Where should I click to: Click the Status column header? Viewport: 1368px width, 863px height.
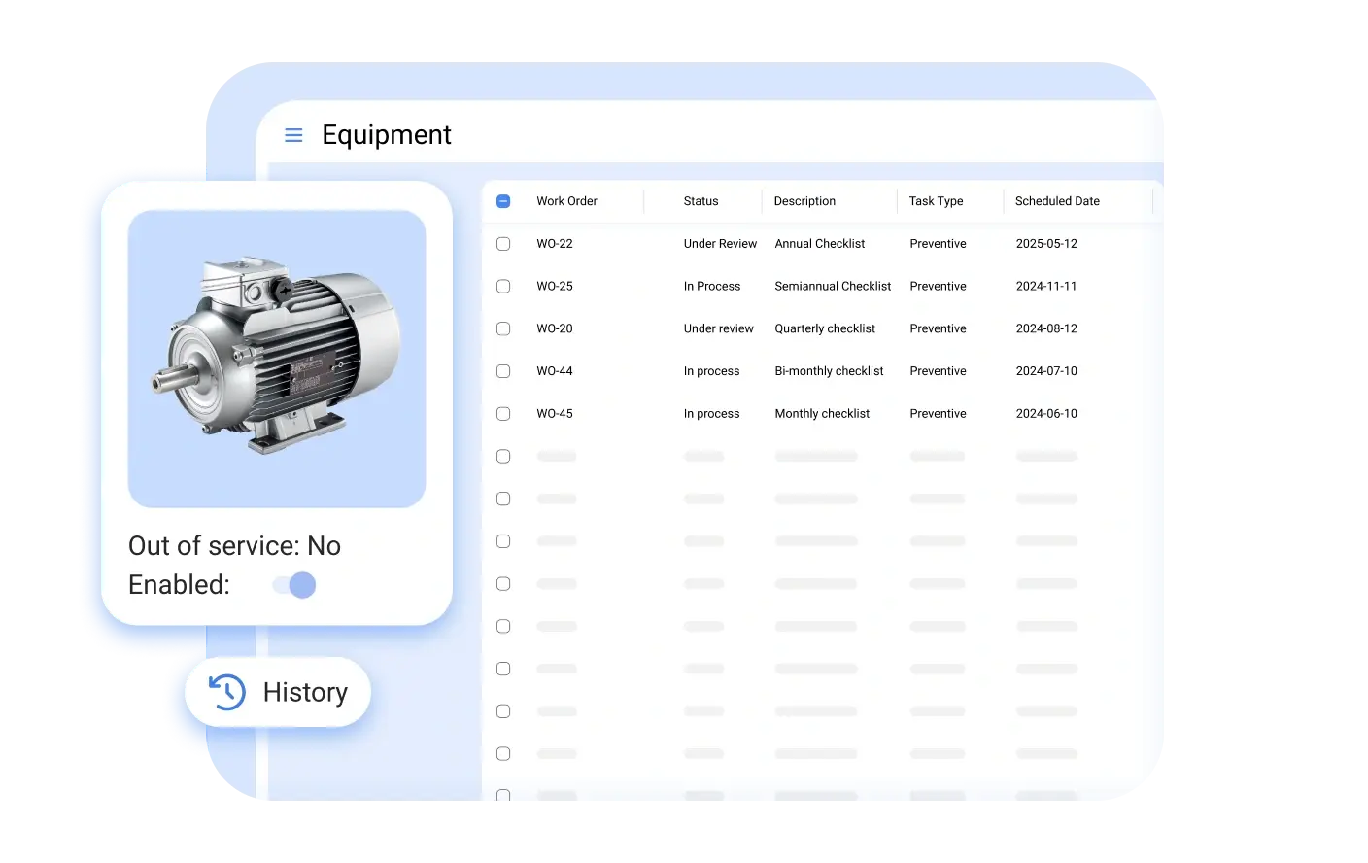click(x=701, y=201)
